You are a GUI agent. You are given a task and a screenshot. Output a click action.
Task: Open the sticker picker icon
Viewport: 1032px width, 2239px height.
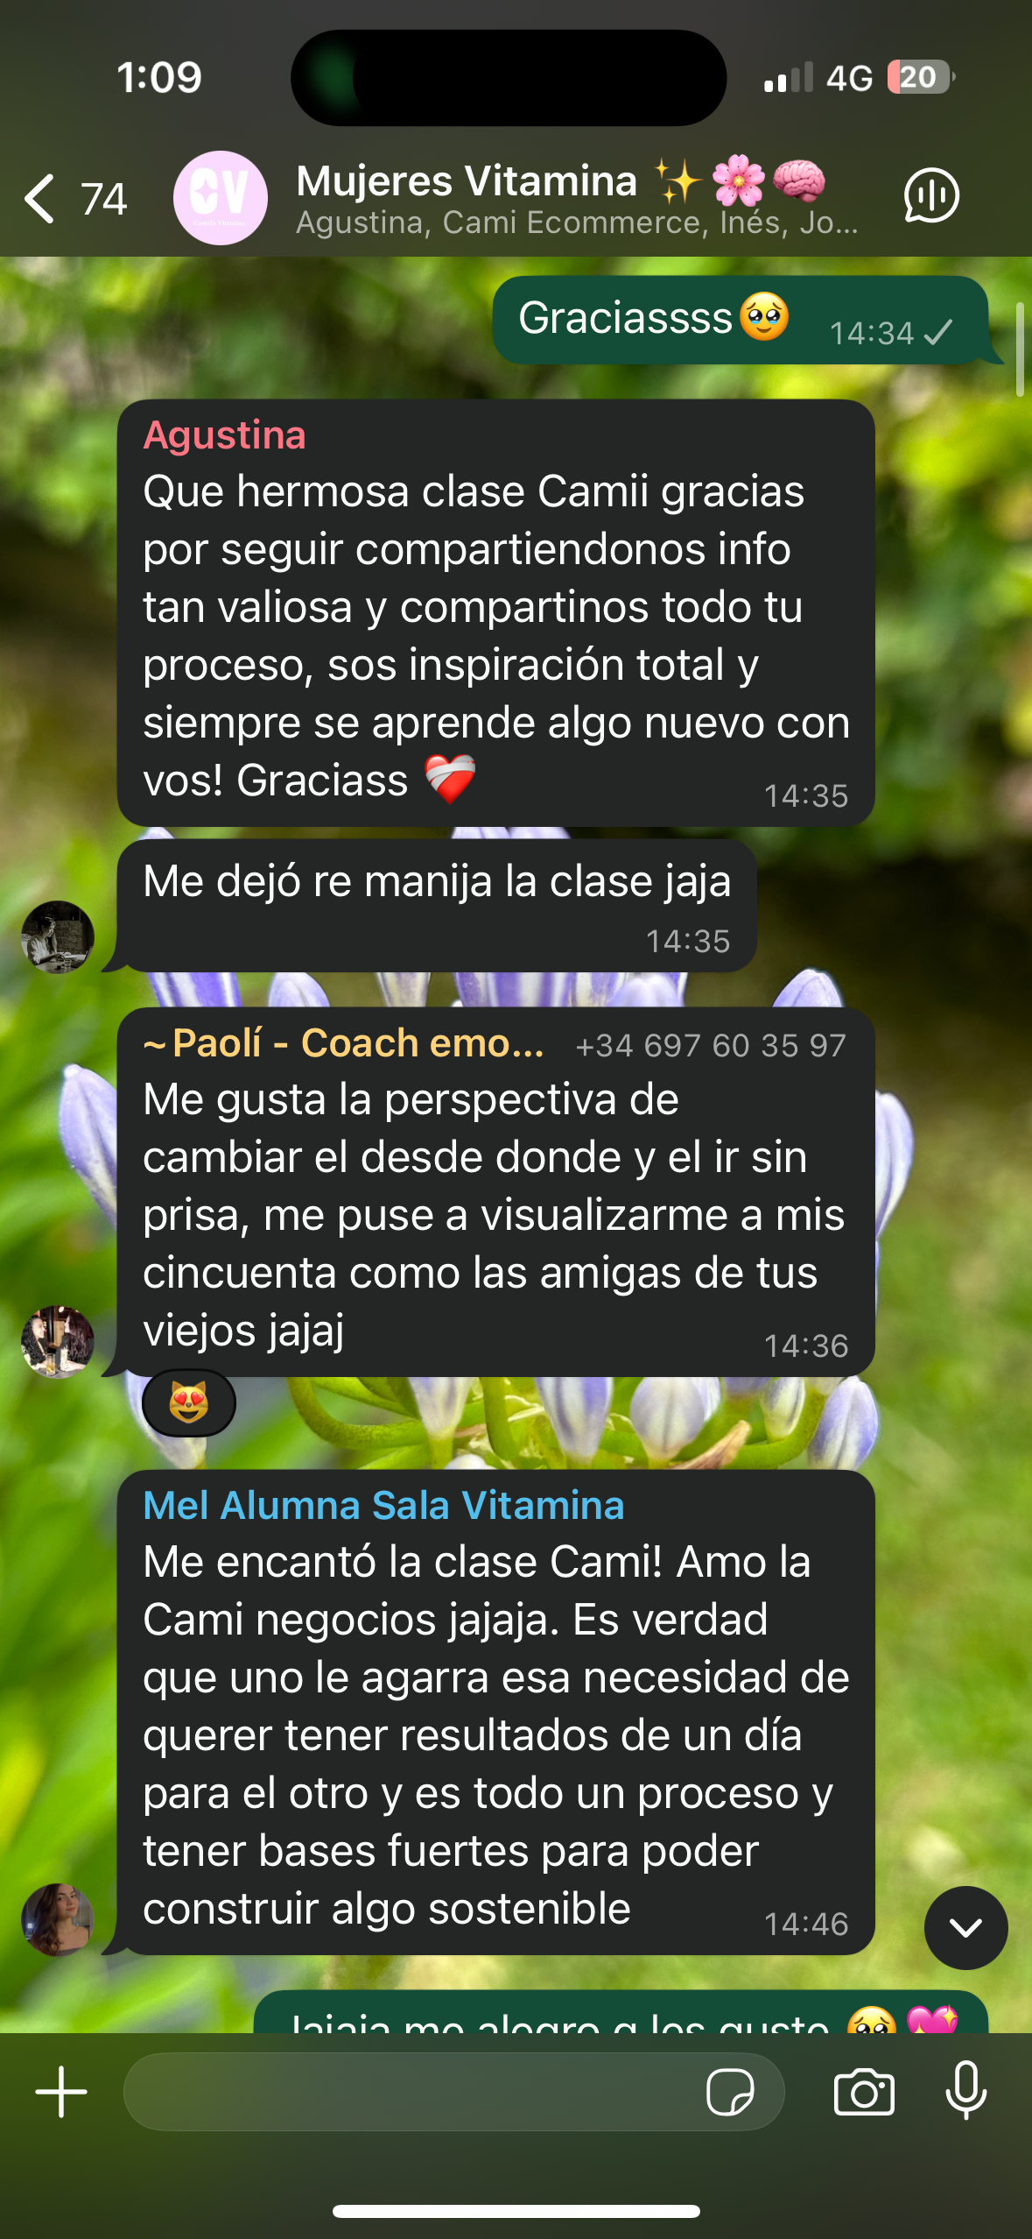730,2092
